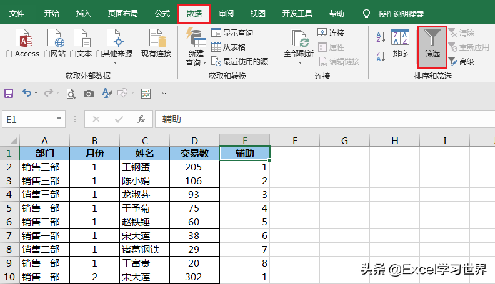495x284 pixels.
Task: Confirm formula entry checkmark
Action: pyautogui.click(x=119, y=119)
